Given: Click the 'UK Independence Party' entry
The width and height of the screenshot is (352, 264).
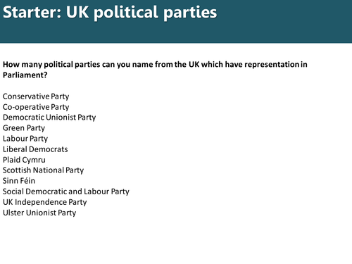Looking at the screenshot, I should [x=45, y=202].
